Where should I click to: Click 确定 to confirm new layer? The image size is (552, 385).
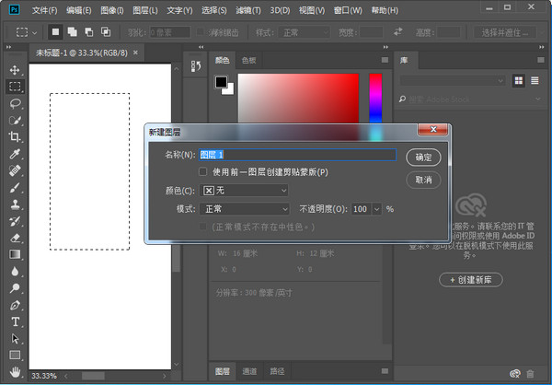coord(423,157)
